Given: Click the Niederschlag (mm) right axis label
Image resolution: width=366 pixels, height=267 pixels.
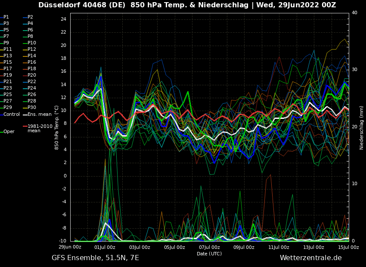Looking at the screenshot, I should (362, 127).
